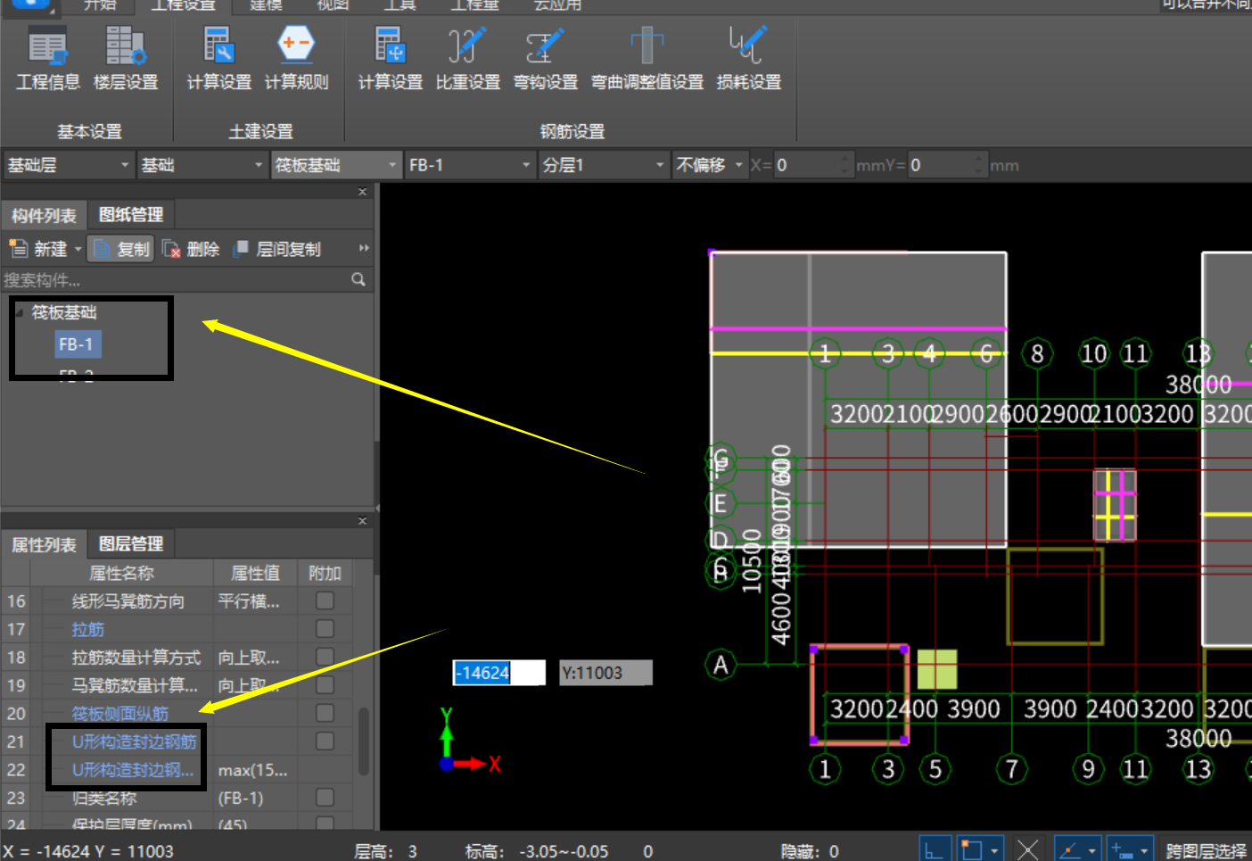Click grid axis bubble A
The image size is (1252, 861).
pyautogui.click(x=721, y=665)
